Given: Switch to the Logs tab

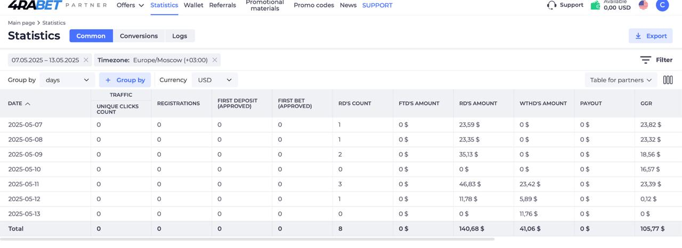Looking at the screenshot, I should click(180, 36).
